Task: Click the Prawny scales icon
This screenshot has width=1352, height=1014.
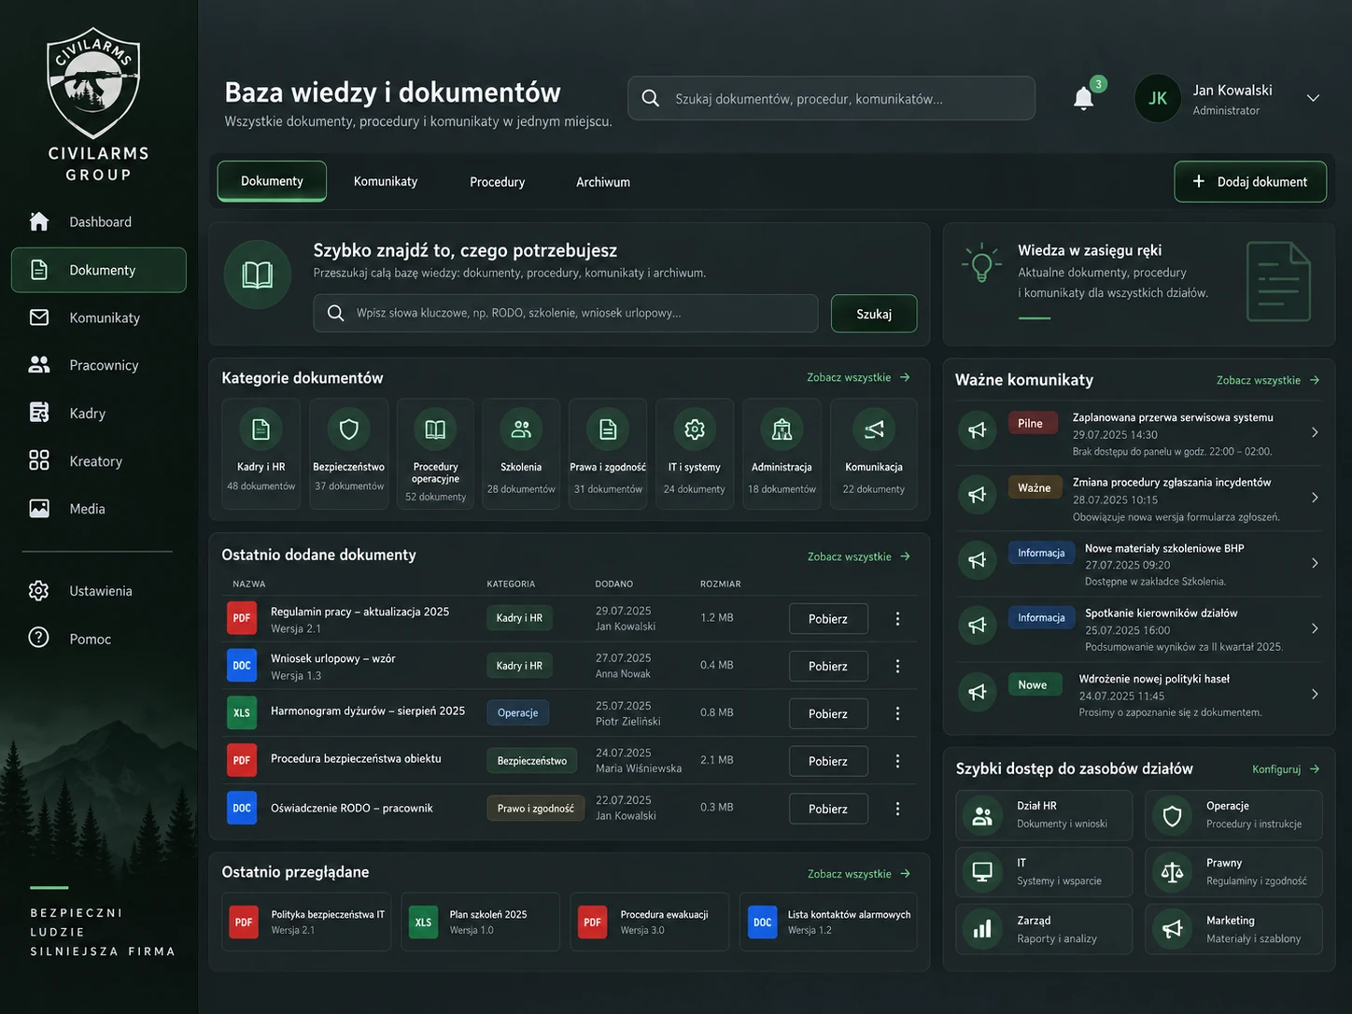Action: click(1172, 873)
